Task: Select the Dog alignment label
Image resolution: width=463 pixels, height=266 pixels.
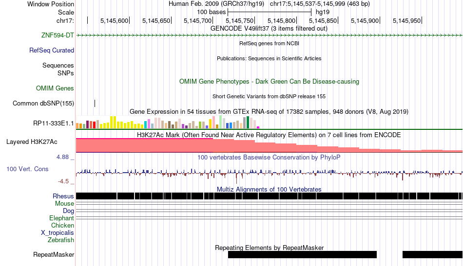Action: click(68, 211)
